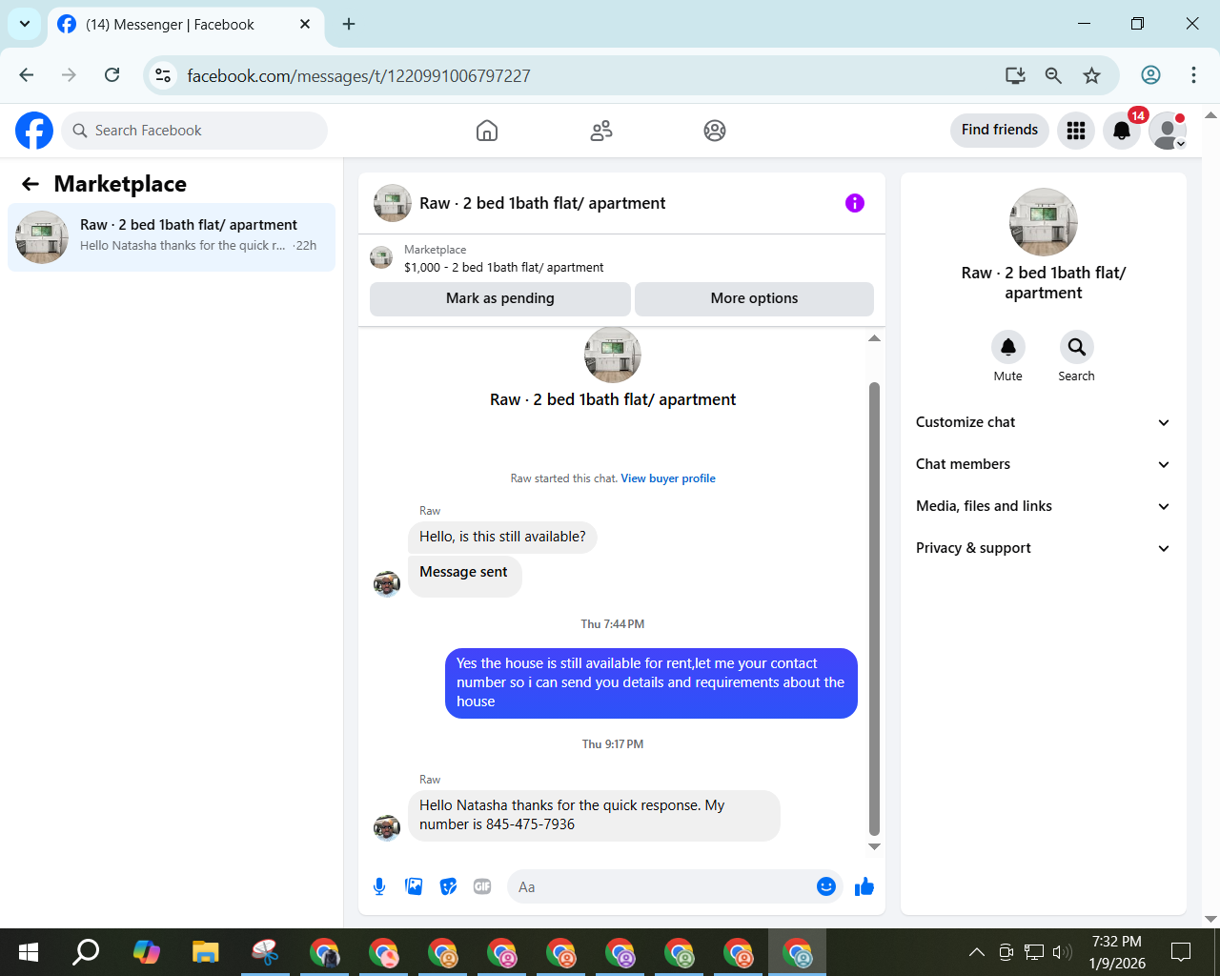Viewport: 1220px width, 976px height.
Task: Go back in browser history
Action: point(27,75)
